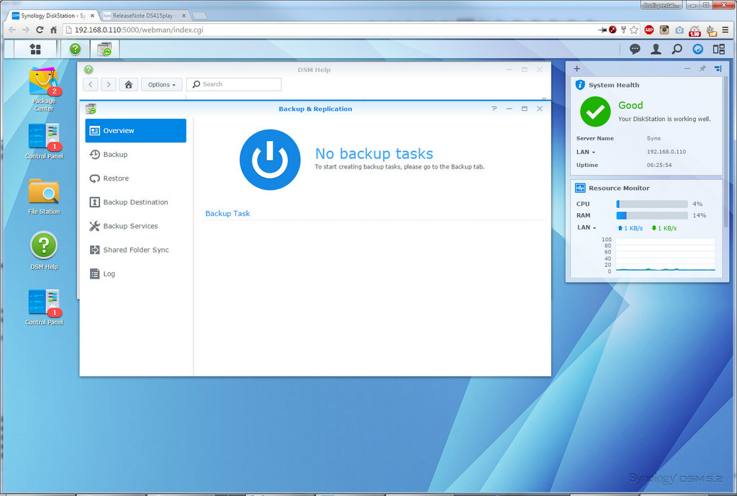
Task: Click the CPU usage bar
Action: coord(652,204)
